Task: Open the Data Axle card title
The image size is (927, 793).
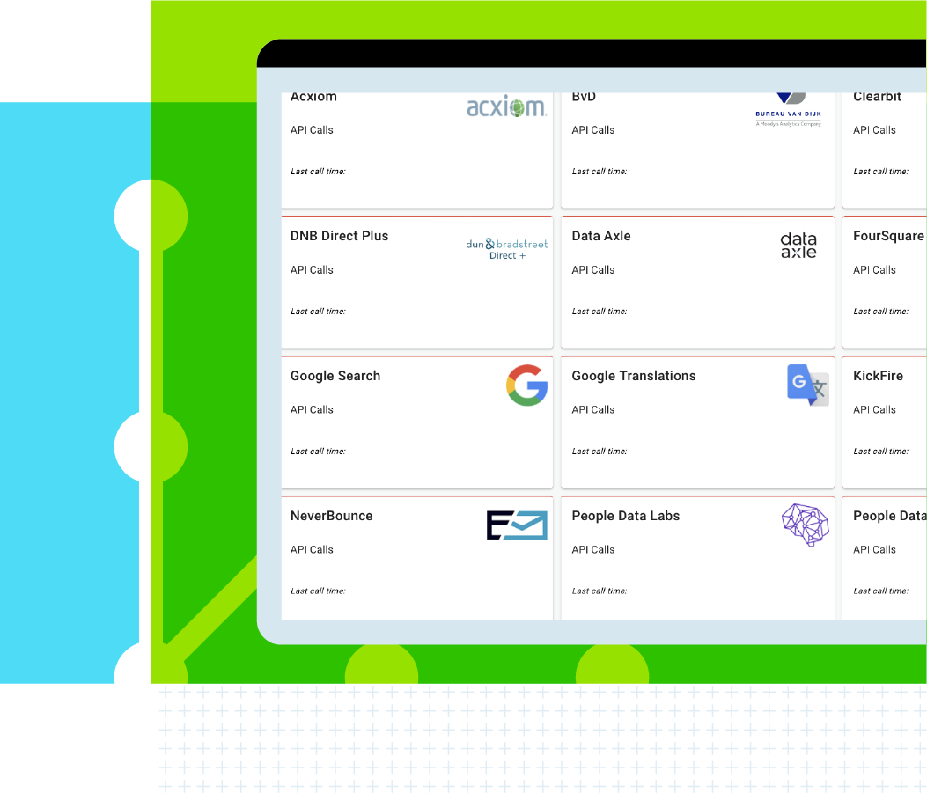Action: pyautogui.click(x=601, y=236)
